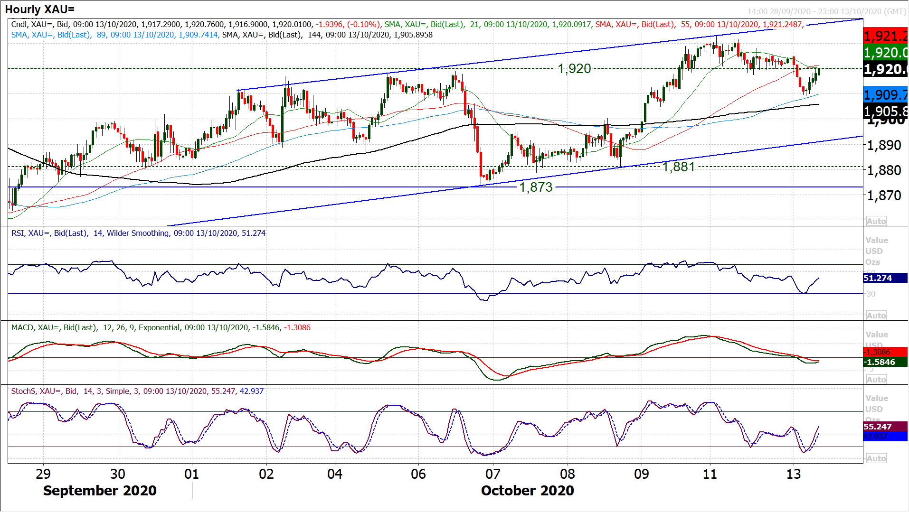
Task: Click the SMA 144 legend entry
Action: tap(327, 35)
